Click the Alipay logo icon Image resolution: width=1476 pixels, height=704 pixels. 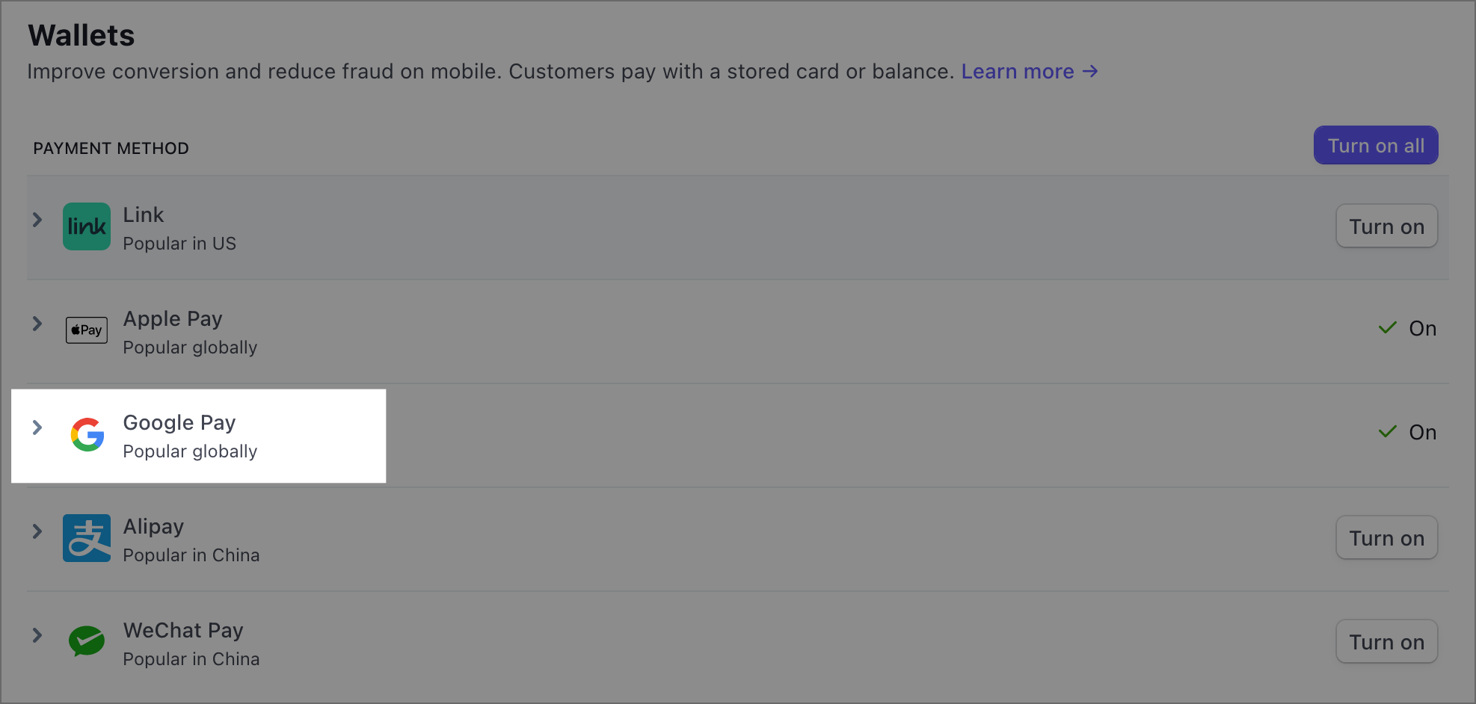pyautogui.click(x=87, y=538)
